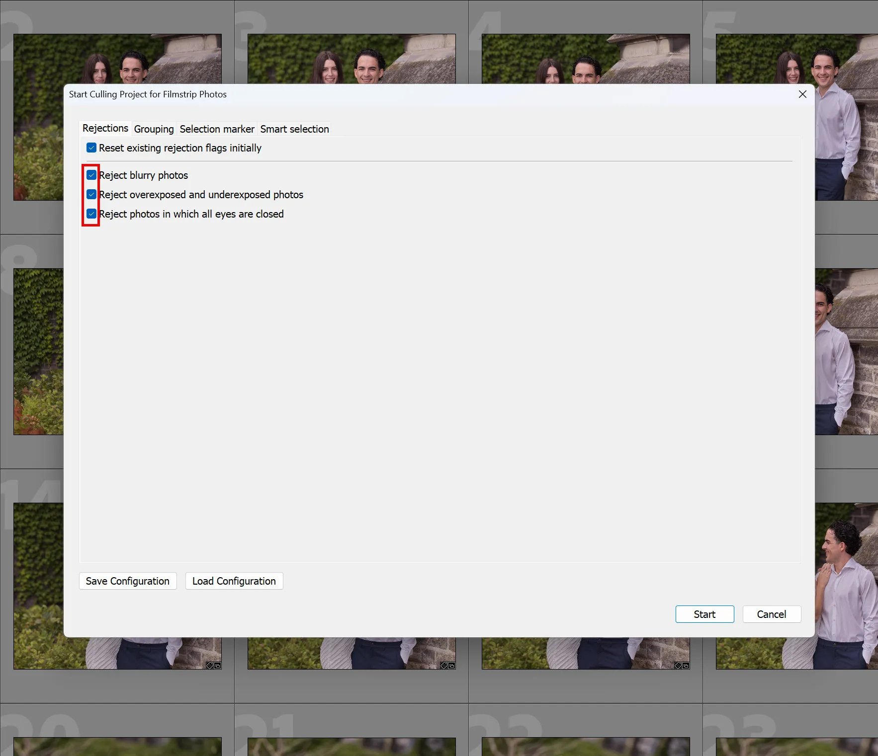Disable rejecting blurry photos
Screen dimensions: 878x756
point(91,175)
